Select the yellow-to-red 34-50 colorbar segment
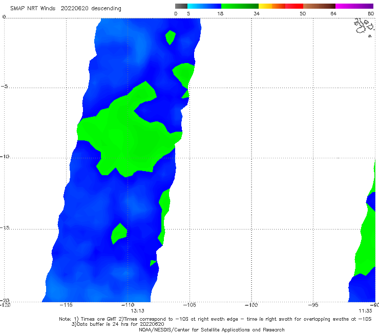 281,6
